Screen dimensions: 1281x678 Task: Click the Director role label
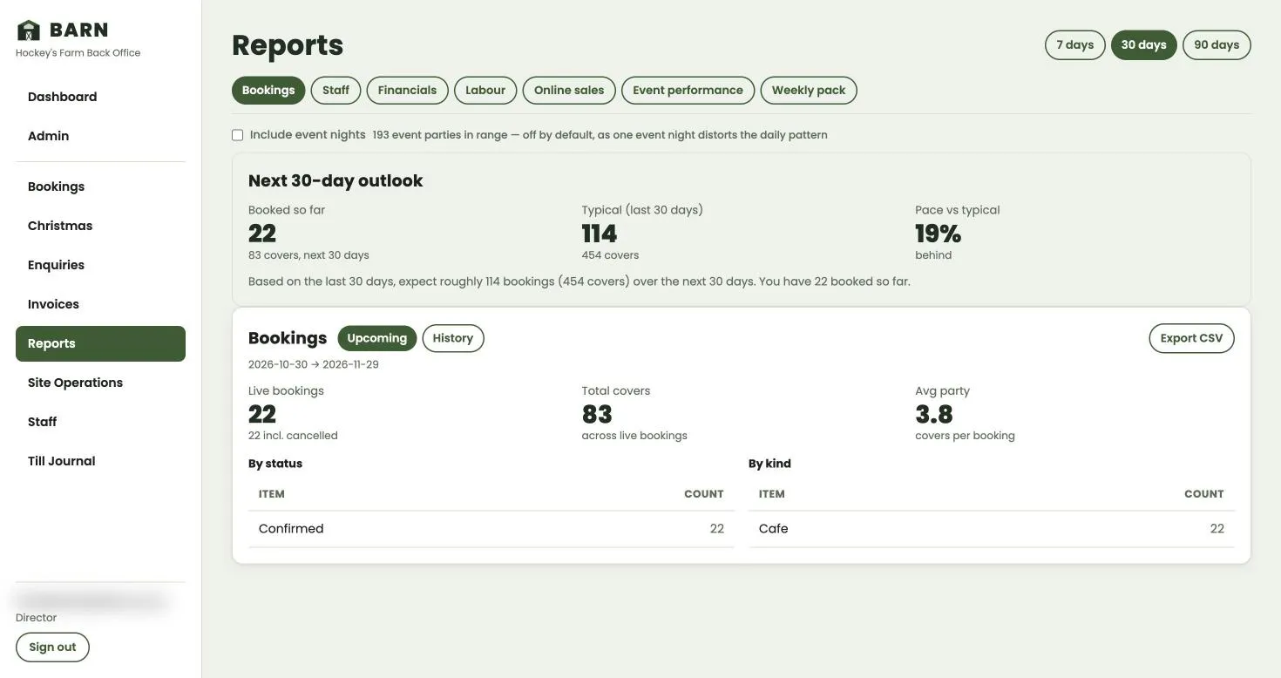point(36,618)
